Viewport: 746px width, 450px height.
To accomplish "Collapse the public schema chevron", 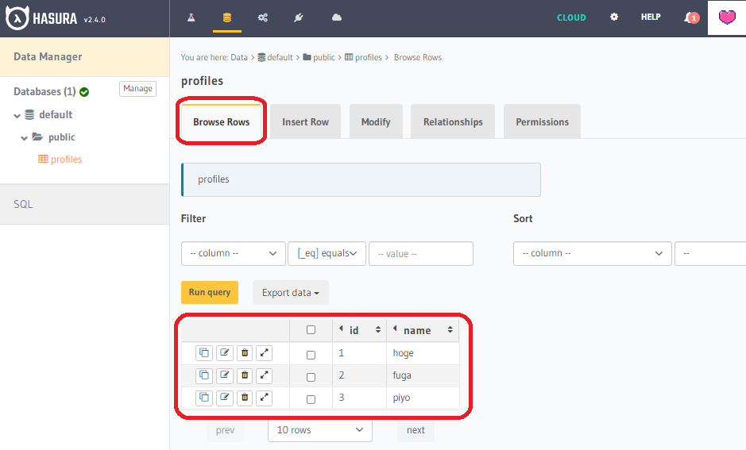I will point(25,138).
